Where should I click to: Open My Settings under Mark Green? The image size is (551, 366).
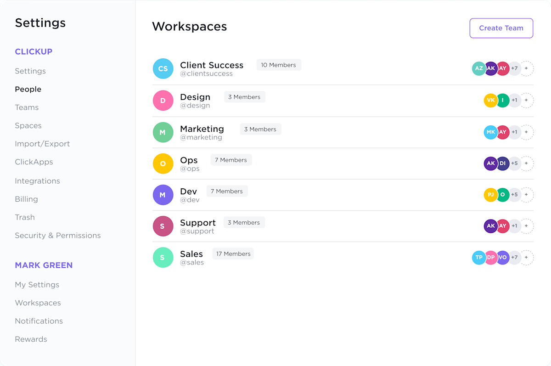tap(37, 285)
